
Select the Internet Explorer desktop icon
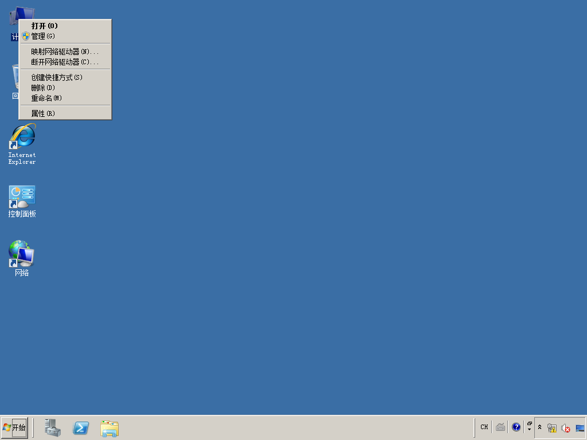[x=22, y=144]
